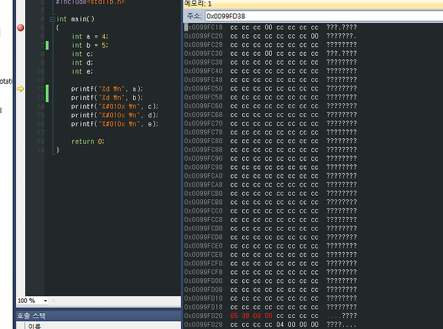The height and width of the screenshot is (329, 443).
Task: Click the printf statement printing variable d
Action: pyautogui.click(x=114, y=115)
